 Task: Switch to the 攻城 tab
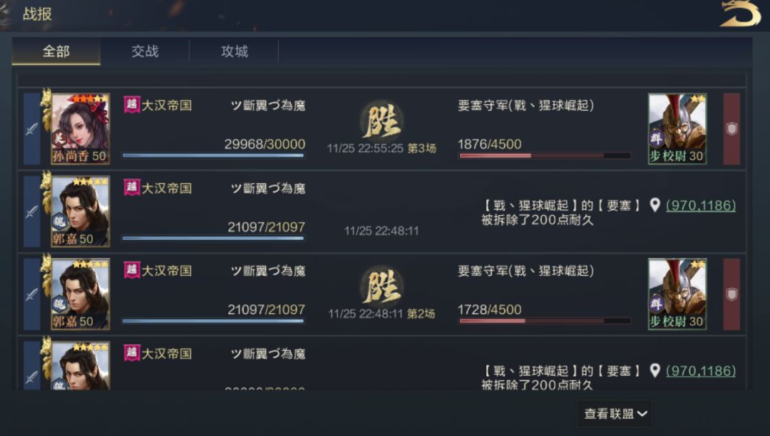(234, 51)
